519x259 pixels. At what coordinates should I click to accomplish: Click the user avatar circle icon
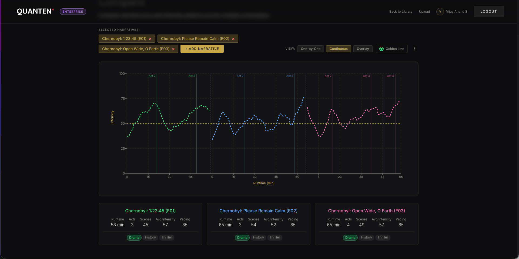[x=440, y=12]
